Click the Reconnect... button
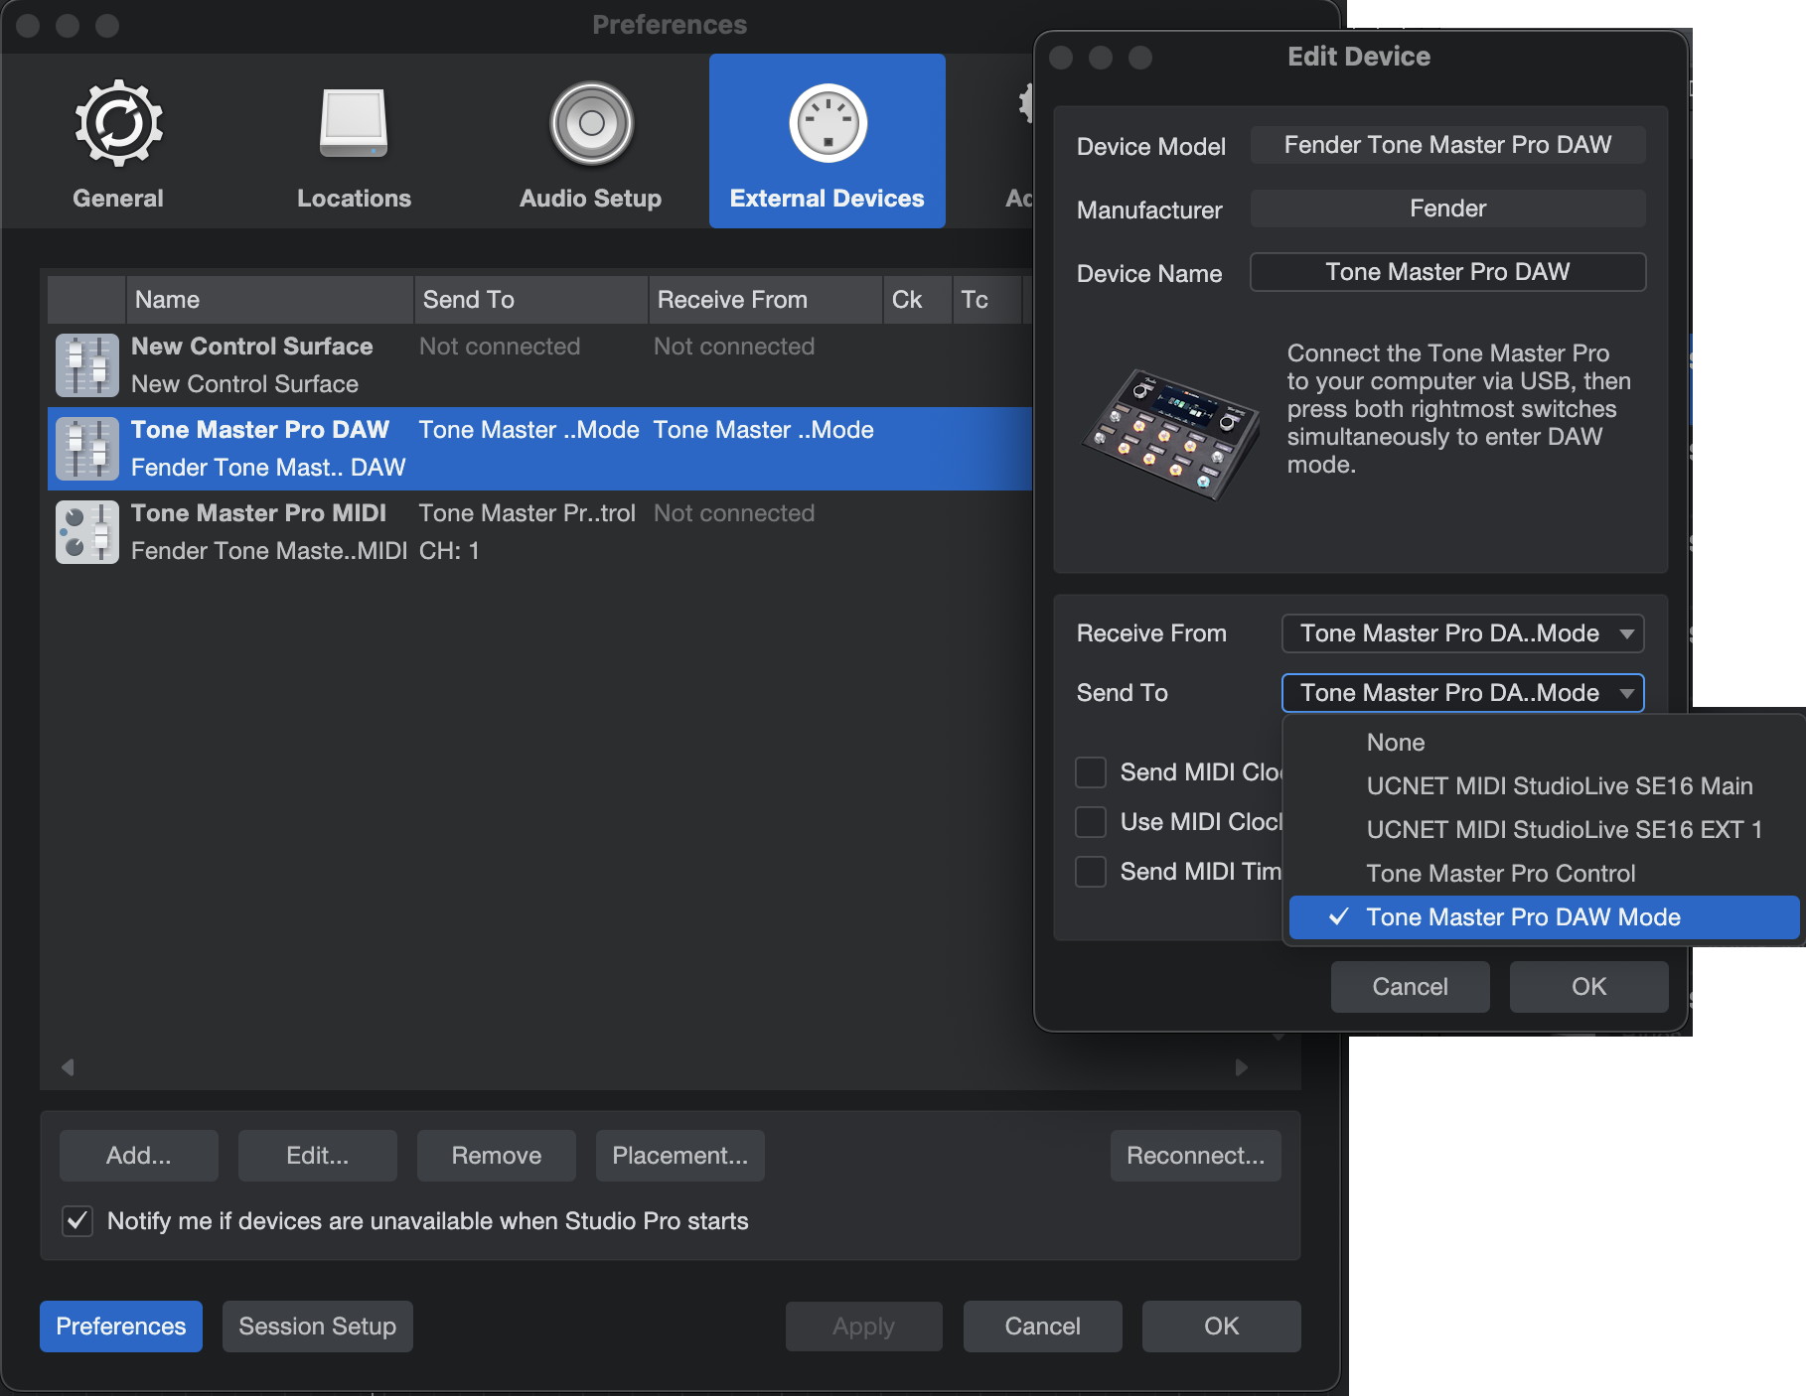The height and width of the screenshot is (1396, 1806). pos(1195,1156)
